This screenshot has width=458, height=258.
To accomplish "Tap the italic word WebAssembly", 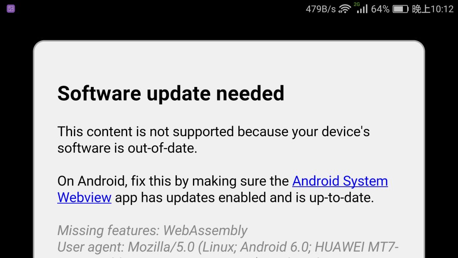I will pyautogui.click(x=205, y=230).
